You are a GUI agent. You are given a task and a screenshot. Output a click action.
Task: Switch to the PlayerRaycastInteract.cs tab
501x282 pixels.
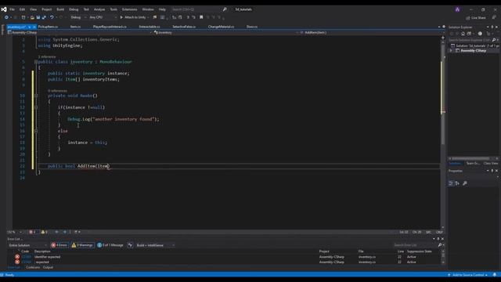point(110,27)
